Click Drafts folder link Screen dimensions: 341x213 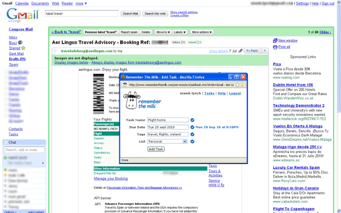click(x=17, y=59)
